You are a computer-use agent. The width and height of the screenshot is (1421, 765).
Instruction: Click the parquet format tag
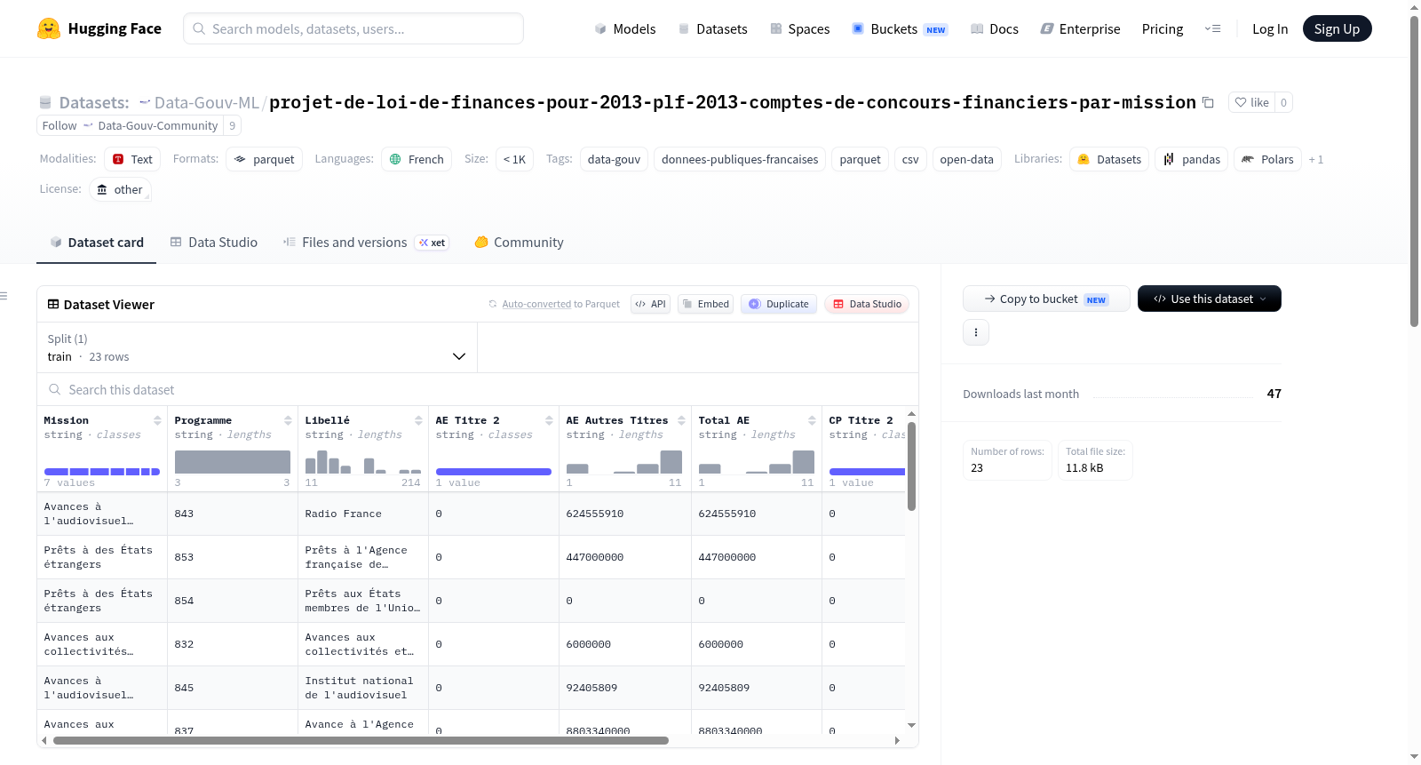click(x=264, y=159)
